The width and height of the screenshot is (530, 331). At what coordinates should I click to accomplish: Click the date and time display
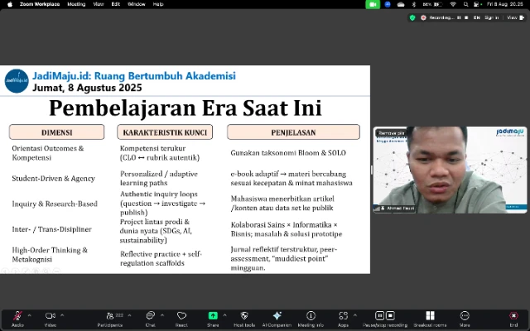(504, 4)
